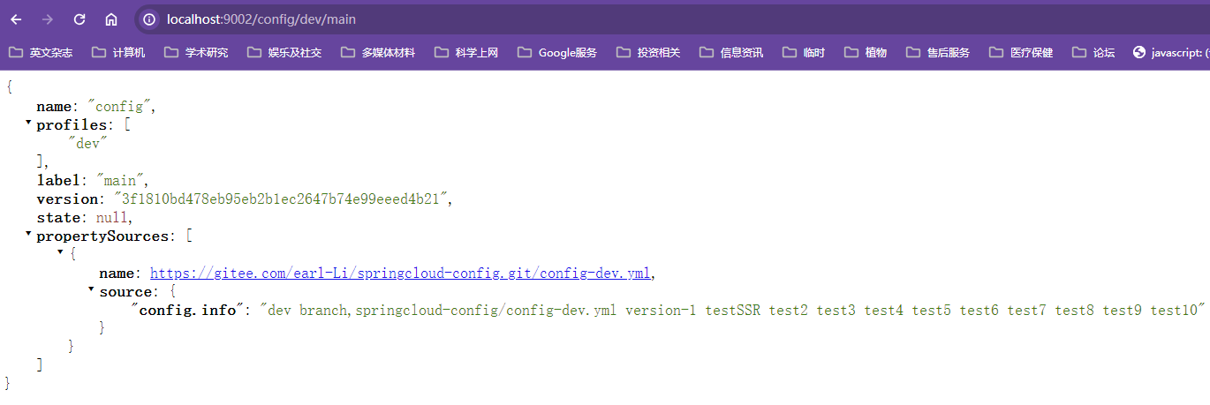Screen dimensions: 1210x405
Task: Open the Google服务 bookmark folder
Action: click(x=556, y=53)
